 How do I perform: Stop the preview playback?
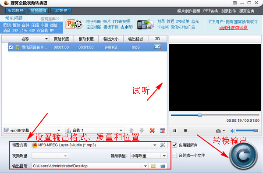[185, 130]
